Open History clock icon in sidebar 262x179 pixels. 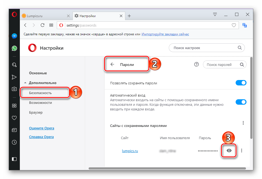(x=14, y=142)
